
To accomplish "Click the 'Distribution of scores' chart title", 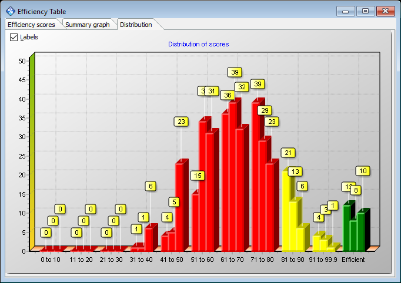I will (198, 44).
